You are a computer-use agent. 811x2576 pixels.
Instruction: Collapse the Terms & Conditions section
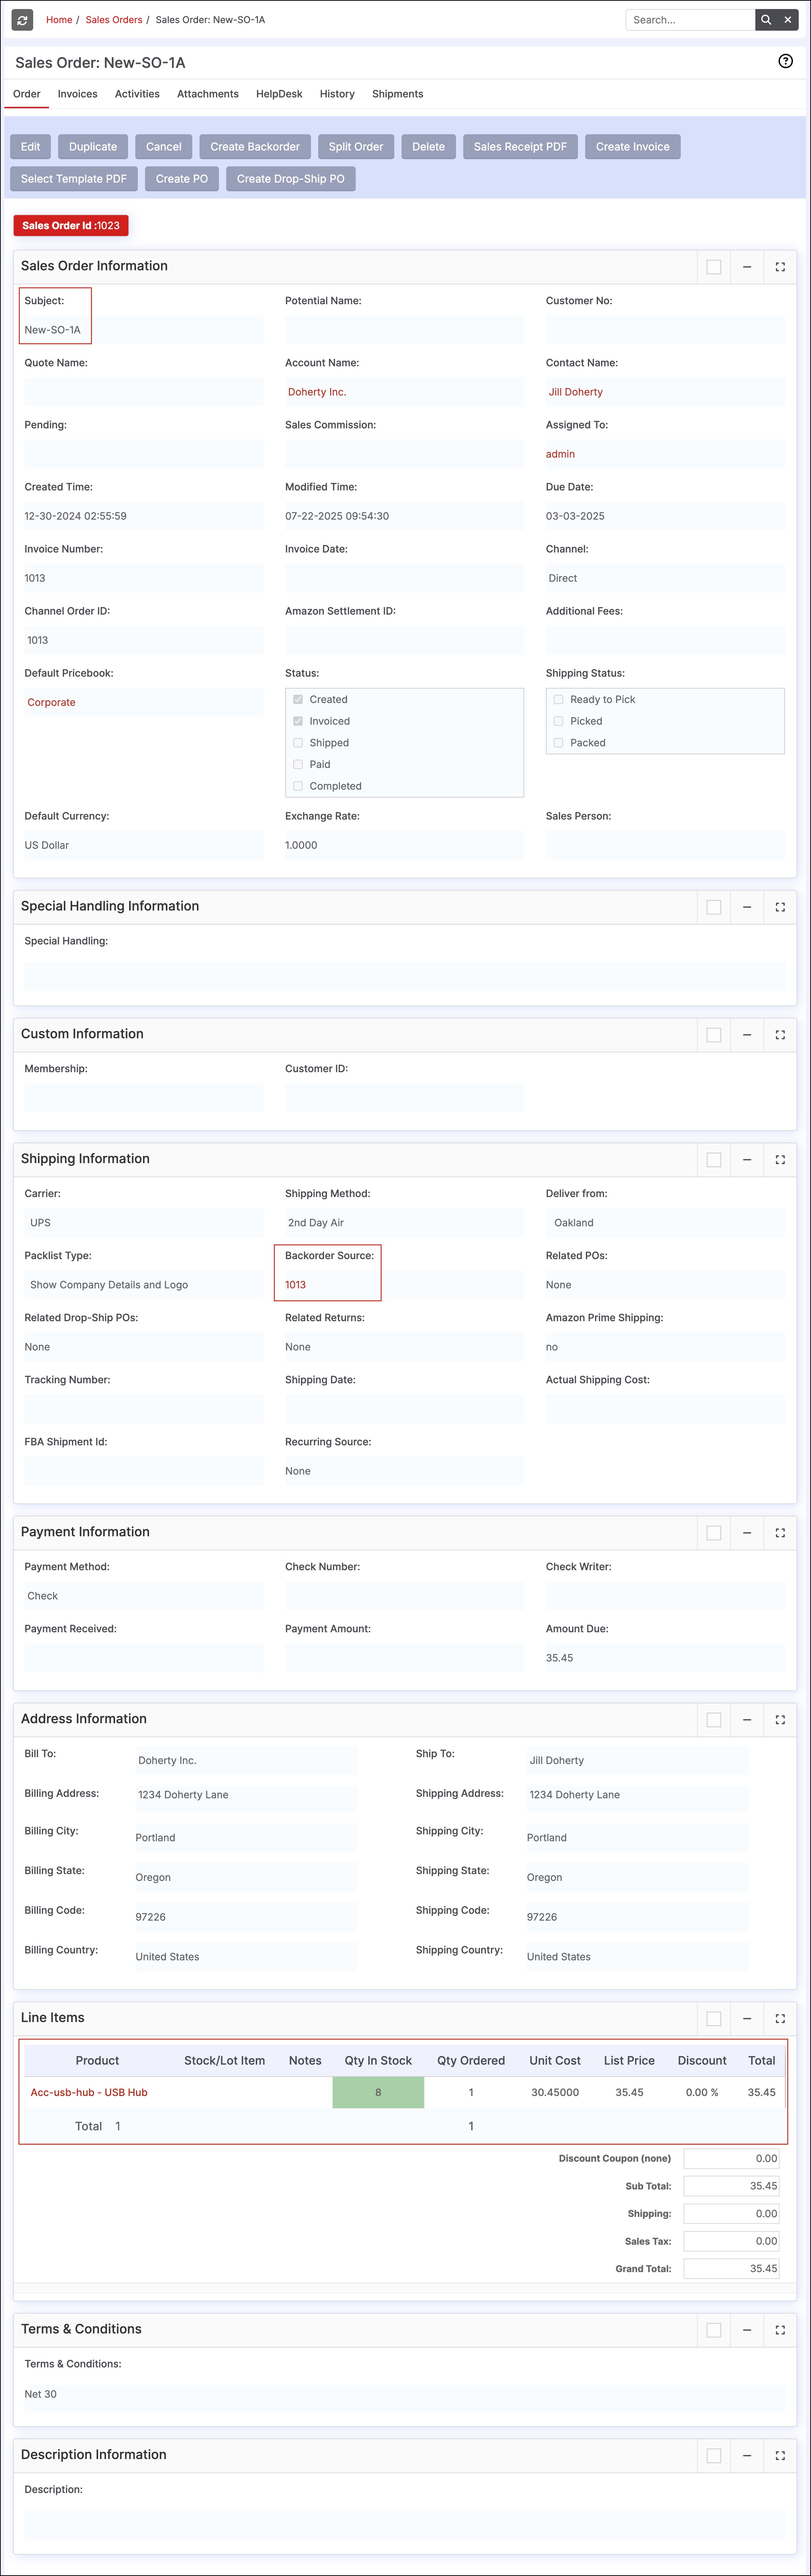[747, 2330]
